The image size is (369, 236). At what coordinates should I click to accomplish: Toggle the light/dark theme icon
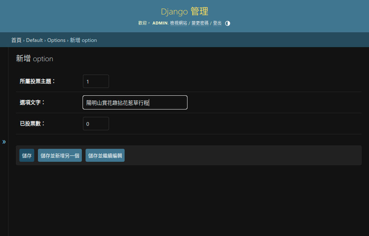tap(228, 23)
